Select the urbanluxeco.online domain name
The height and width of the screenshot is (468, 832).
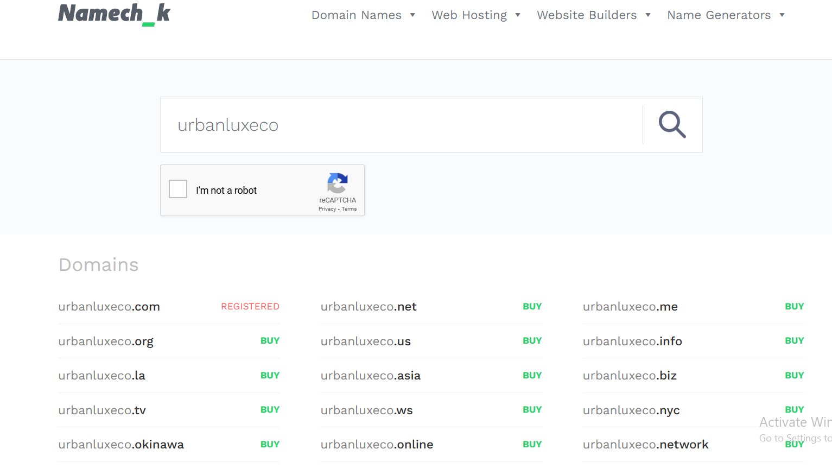coord(377,445)
